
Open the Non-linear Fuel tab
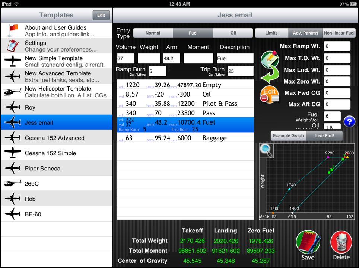coord(339,33)
